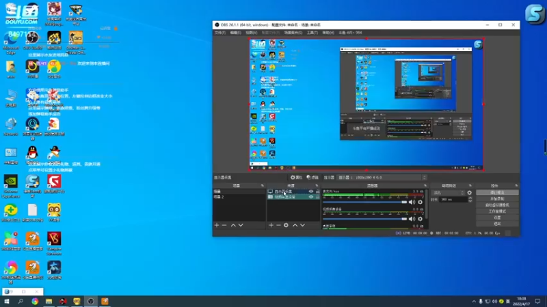Show hidden system tray icons chevron
Image resolution: width=547 pixels, height=307 pixels.
pos(474,302)
